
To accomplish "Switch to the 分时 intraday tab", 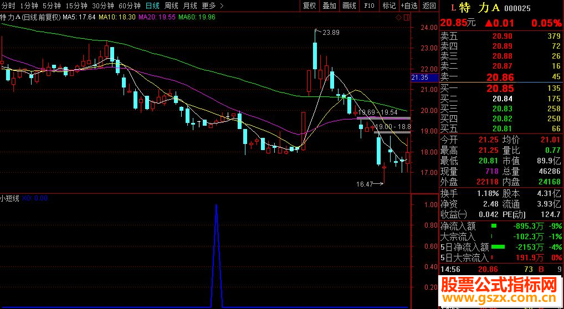I will click(x=9, y=6).
